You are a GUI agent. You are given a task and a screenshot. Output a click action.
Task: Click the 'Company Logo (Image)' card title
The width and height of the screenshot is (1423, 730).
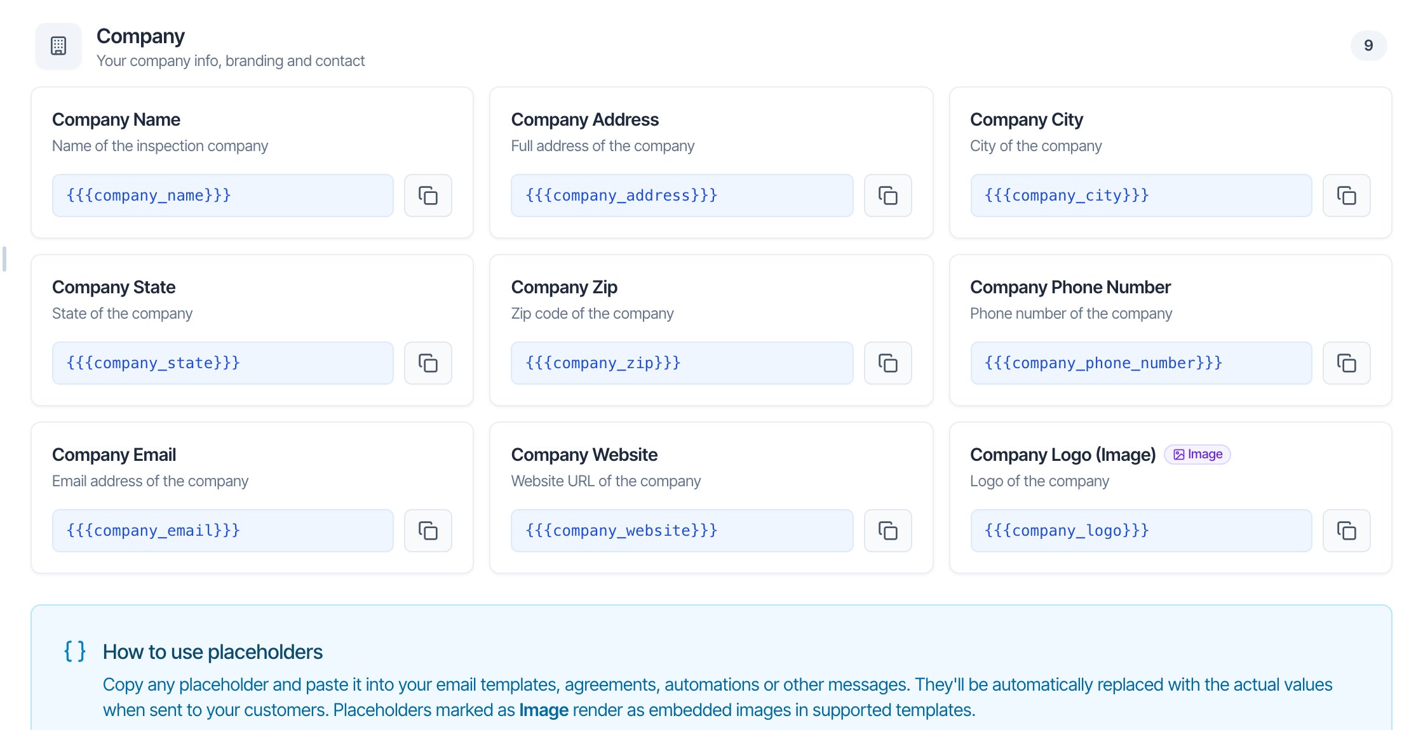(x=1063, y=455)
